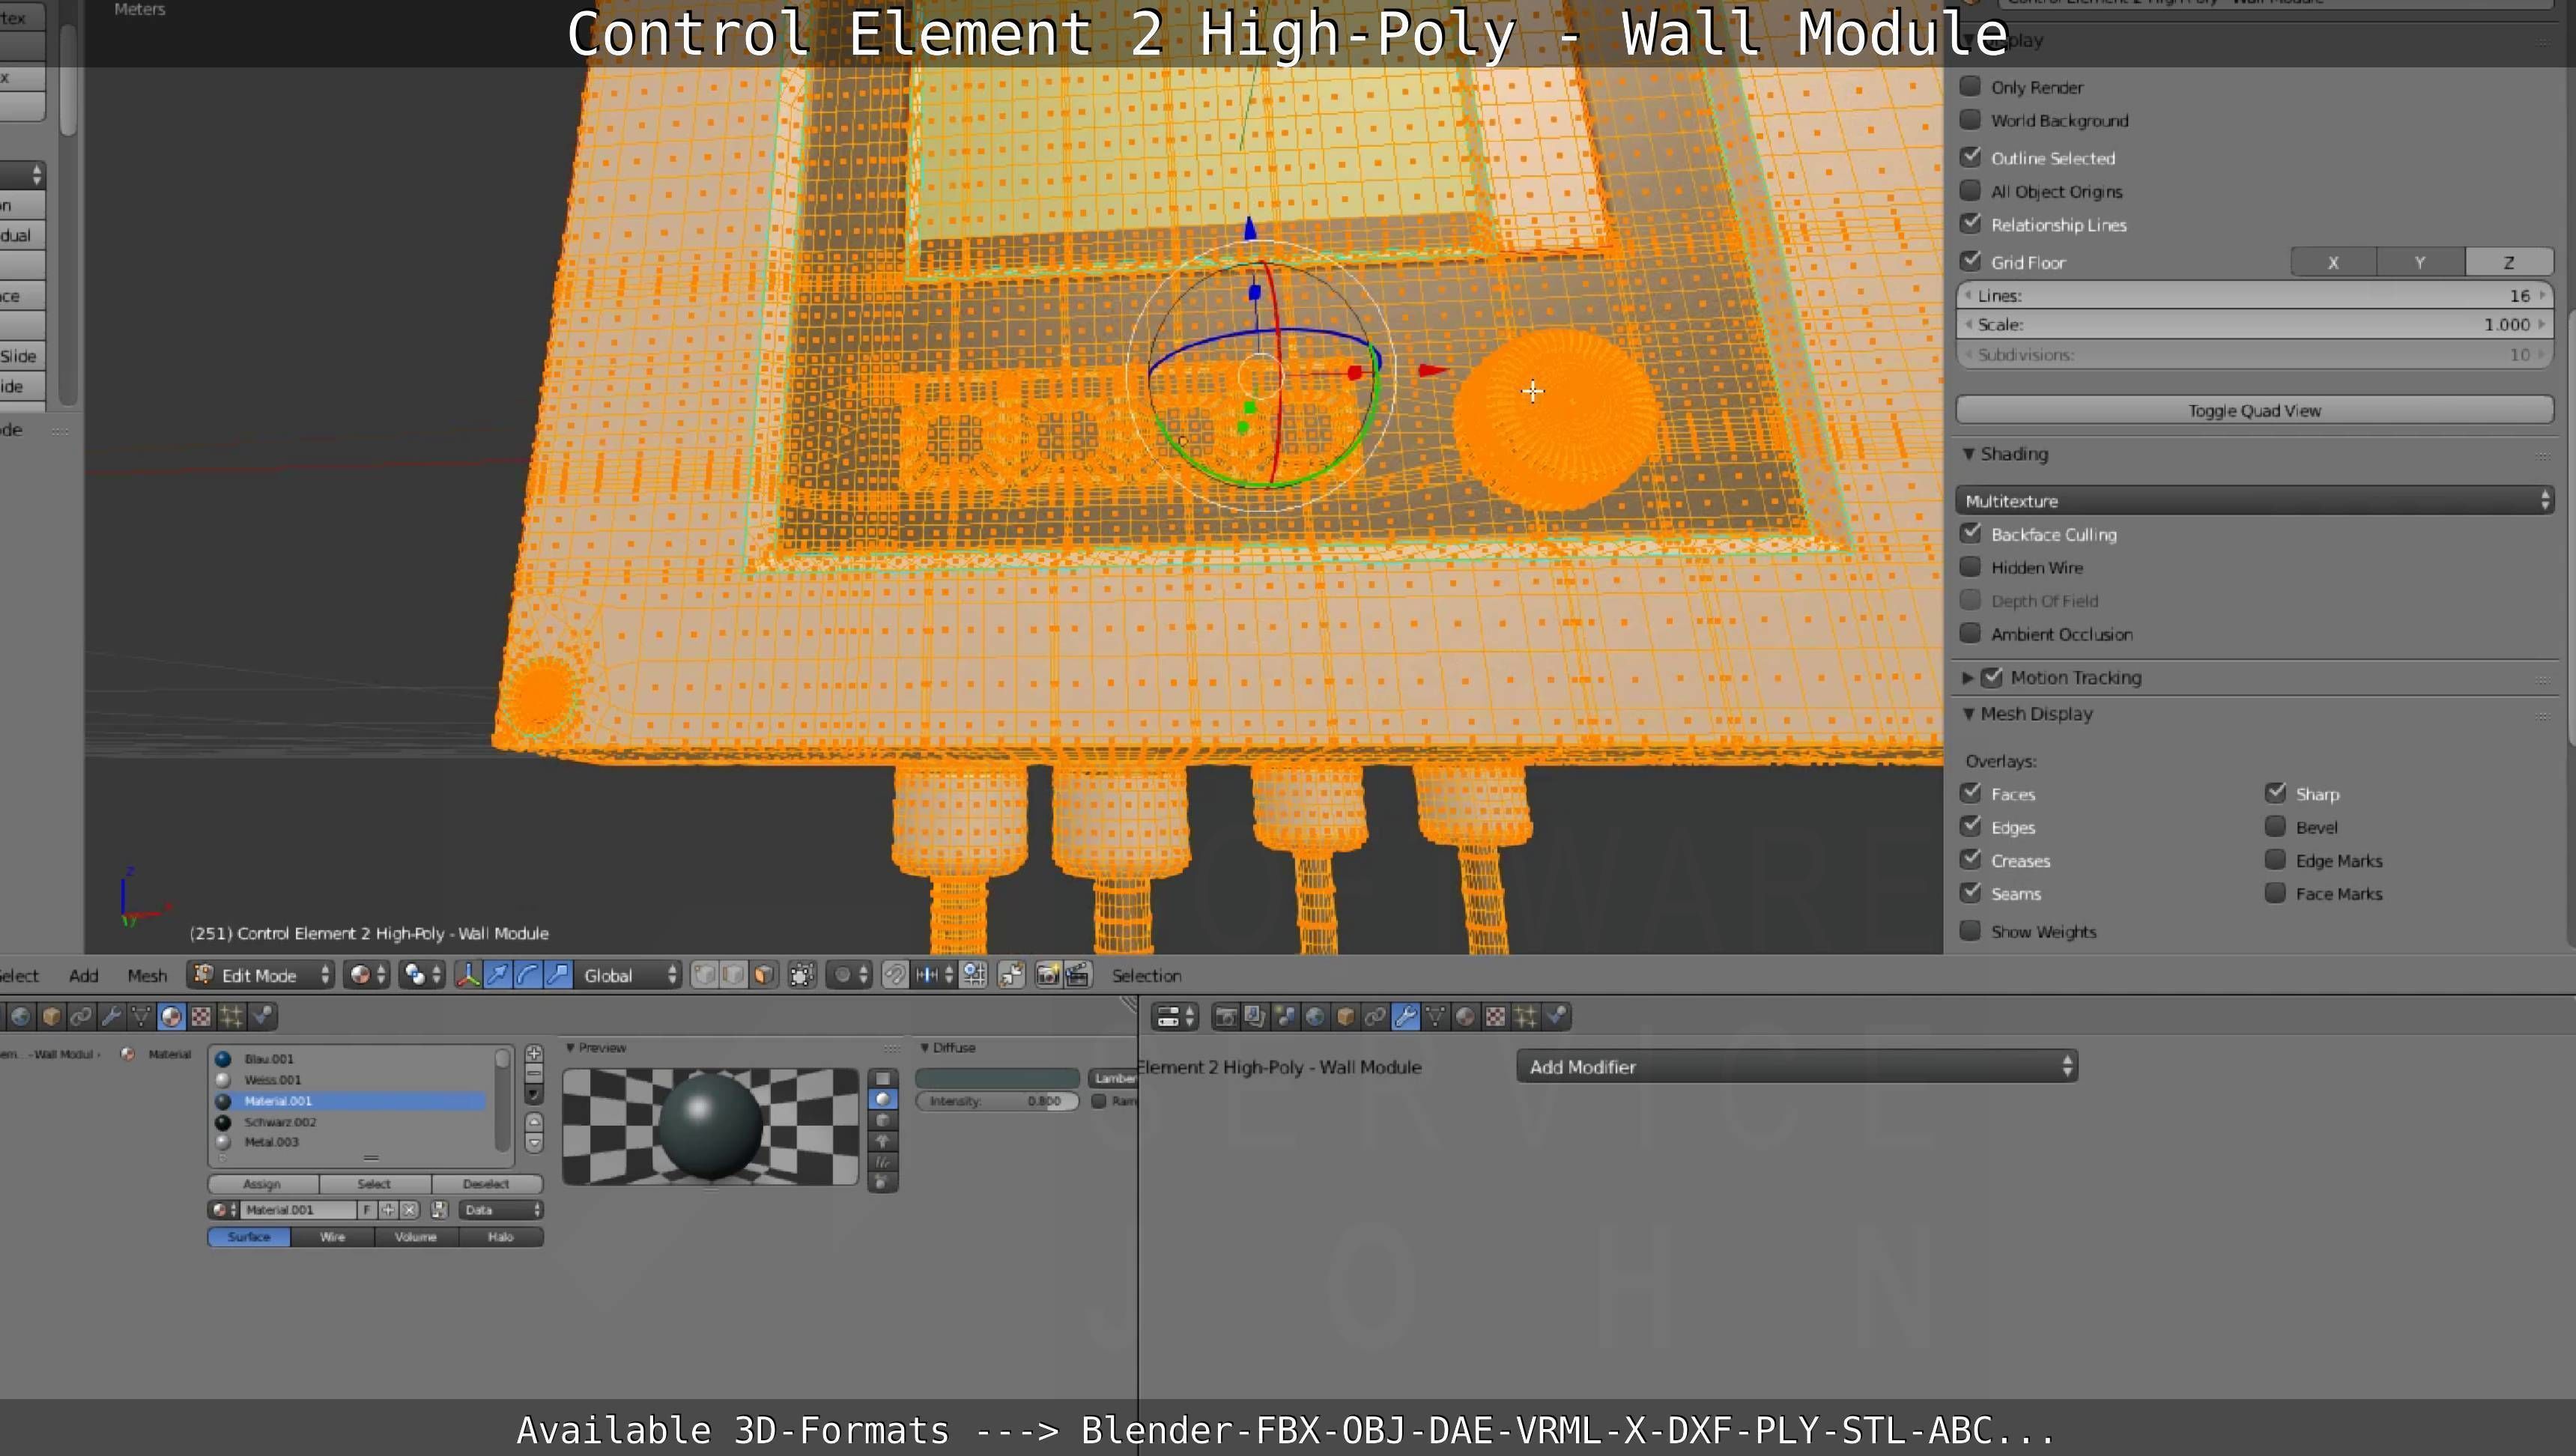Enable World Background checkbox
The width and height of the screenshot is (2576, 1456).
coord(1970,120)
